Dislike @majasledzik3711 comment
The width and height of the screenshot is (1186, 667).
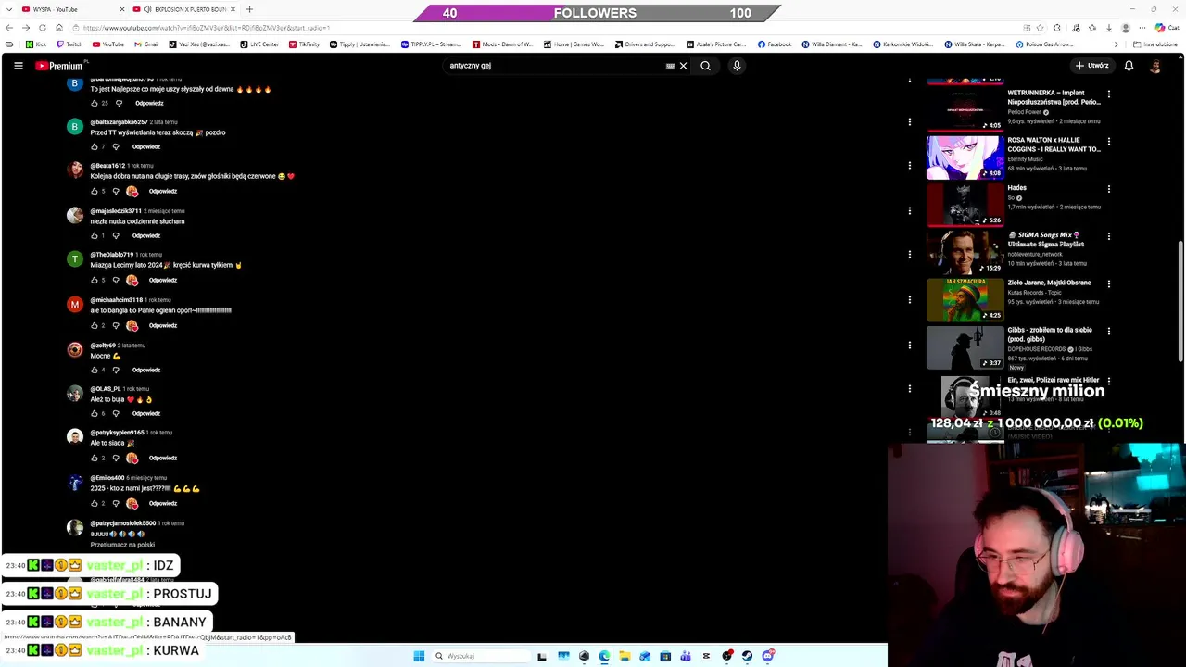(116, 235)
